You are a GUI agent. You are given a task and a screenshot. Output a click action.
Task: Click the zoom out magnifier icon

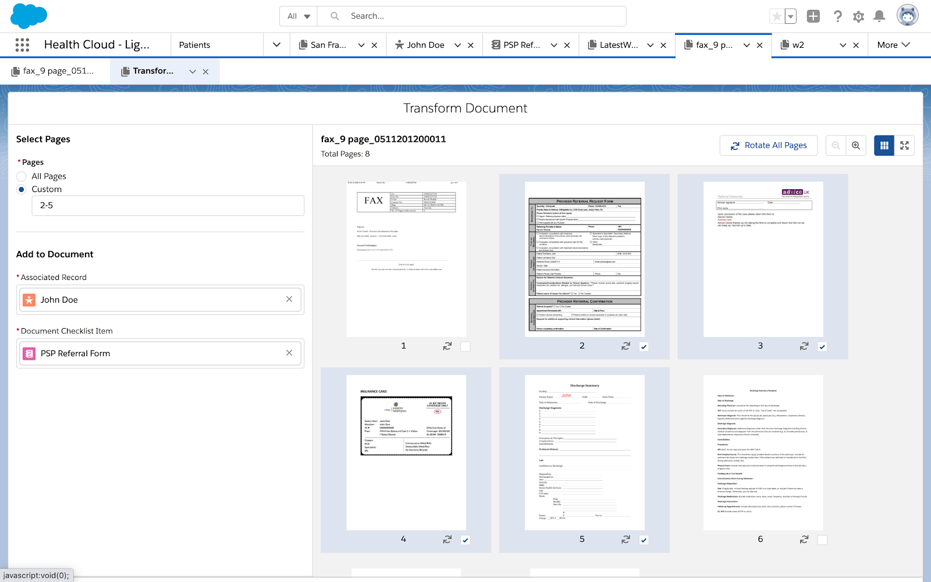pyautogui.click(x=836, y=145)
